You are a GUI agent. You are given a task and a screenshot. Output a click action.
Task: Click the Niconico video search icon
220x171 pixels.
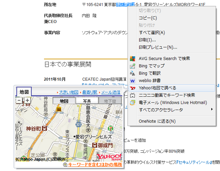pyautogui.click(x=132, y=95)
